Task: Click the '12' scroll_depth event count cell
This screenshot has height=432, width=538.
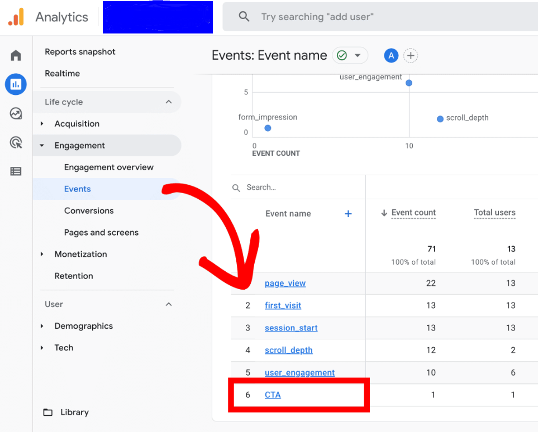Action: point(431,350)
